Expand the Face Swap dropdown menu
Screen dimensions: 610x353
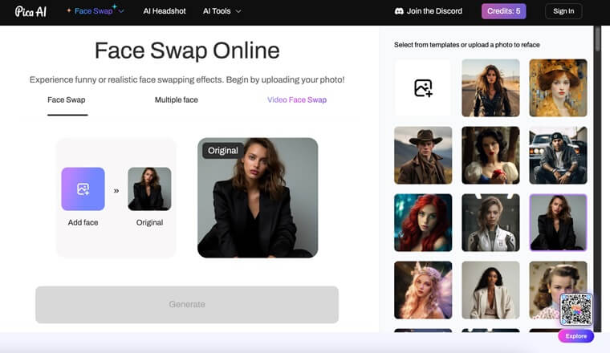coord(121,11)
